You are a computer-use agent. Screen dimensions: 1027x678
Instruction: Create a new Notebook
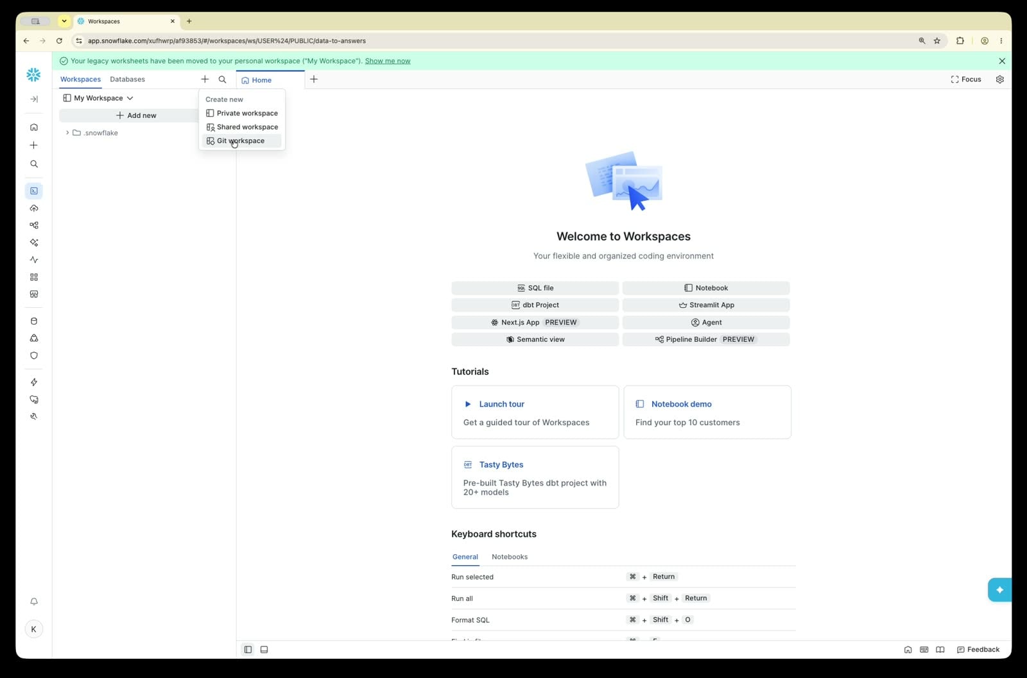coord(706,288)
